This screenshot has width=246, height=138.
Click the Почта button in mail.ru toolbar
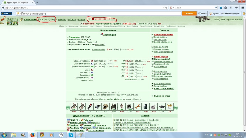click(x=202, y=14)
